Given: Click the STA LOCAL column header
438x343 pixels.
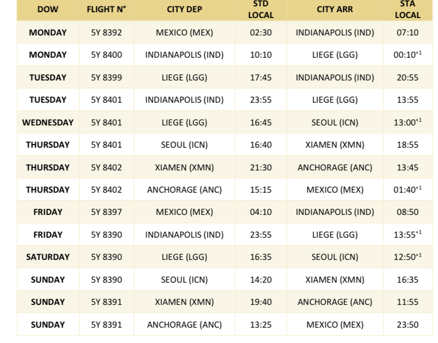Looking at the screenshot, I should (407, 10).
